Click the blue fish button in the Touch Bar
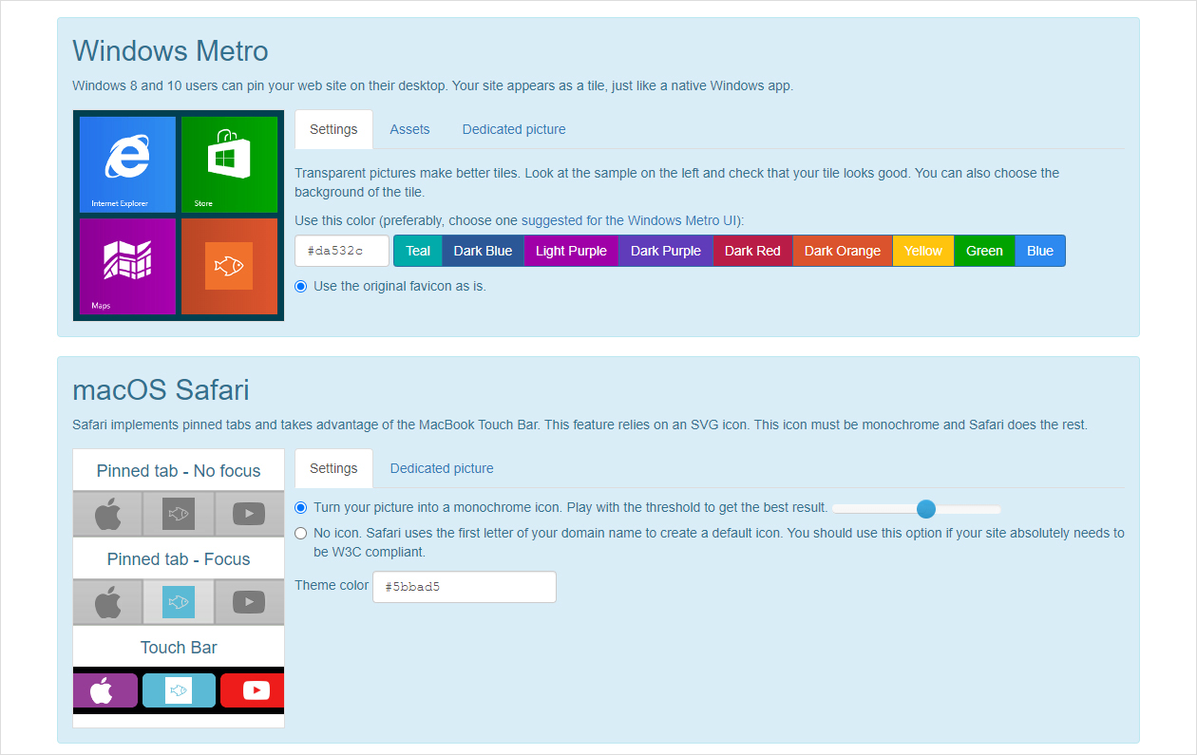The image size is (1197, 755). 179,690
